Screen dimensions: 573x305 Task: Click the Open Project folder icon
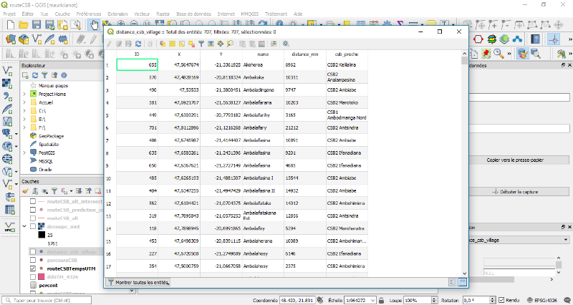pyautogui.click(x=24, y=24)
